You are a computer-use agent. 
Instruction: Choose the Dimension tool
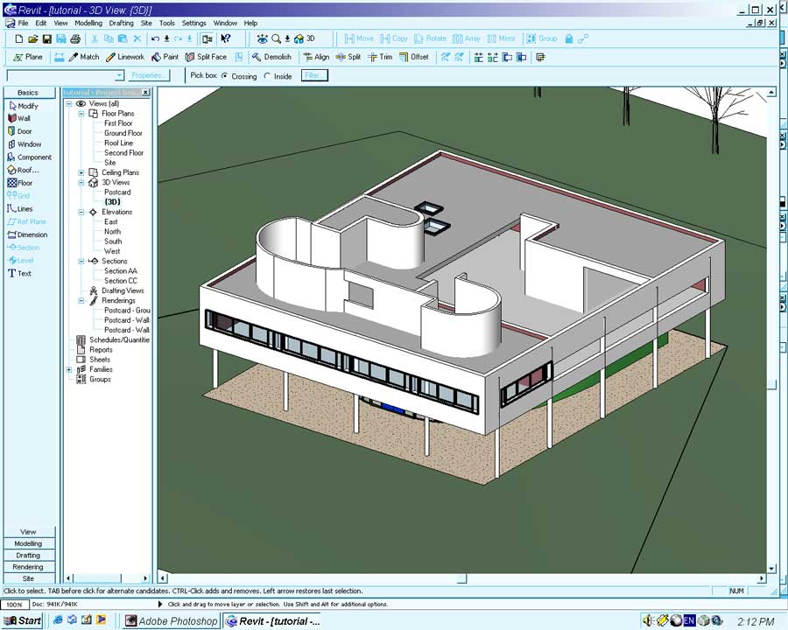[28, 235]
